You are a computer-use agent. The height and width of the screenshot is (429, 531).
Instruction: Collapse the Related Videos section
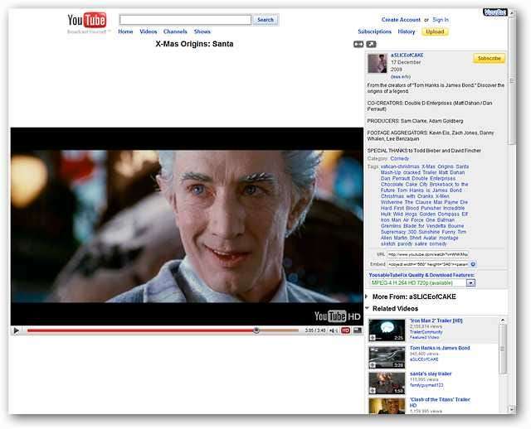(368, 308)
